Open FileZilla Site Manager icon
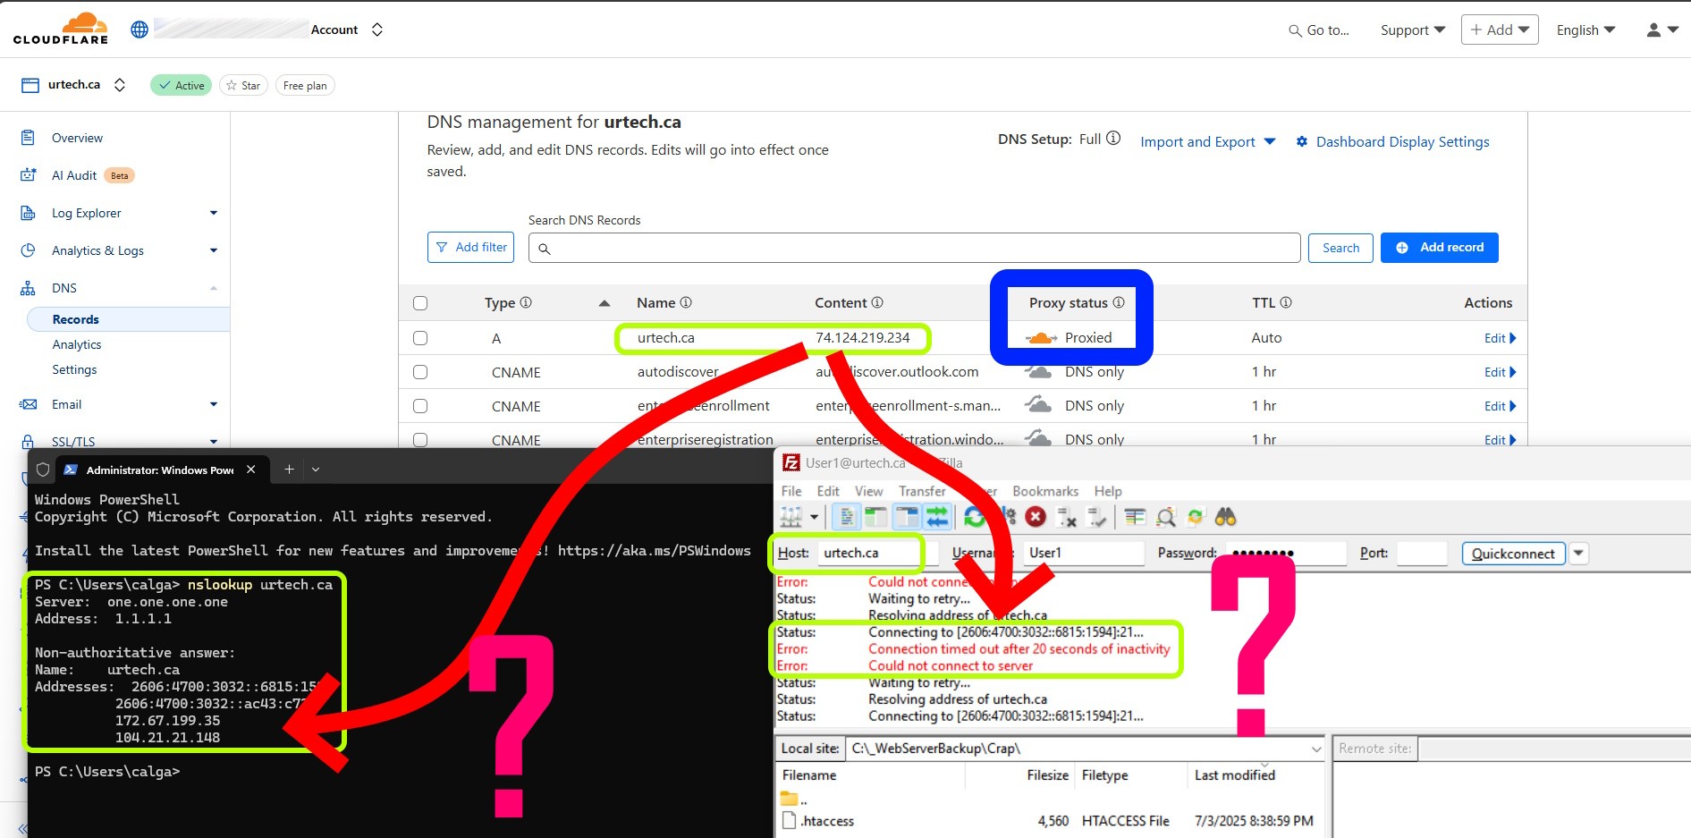The image size is (1691, 838). click(791, 517)
